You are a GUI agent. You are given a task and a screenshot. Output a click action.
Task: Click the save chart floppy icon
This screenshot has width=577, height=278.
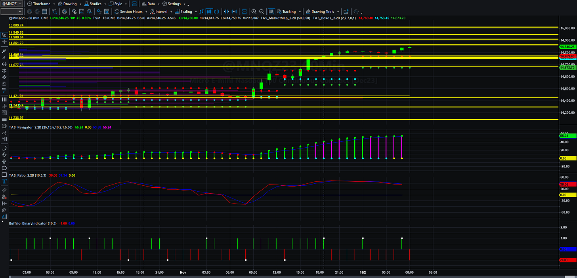[82, 11]
